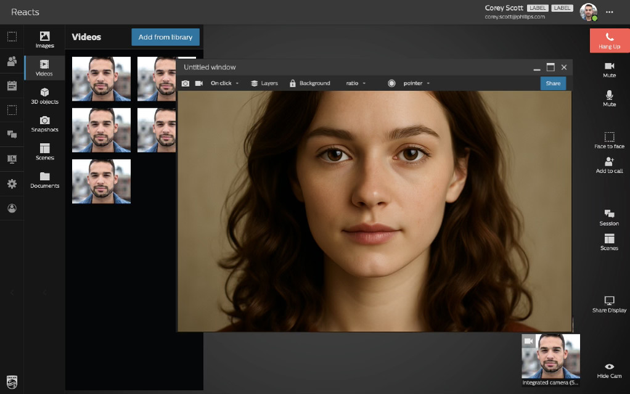Image resolution: width=630 pixels, height=394 pixels.
Task: Open the more options ellipsis menu
Action: coord(610,12)
